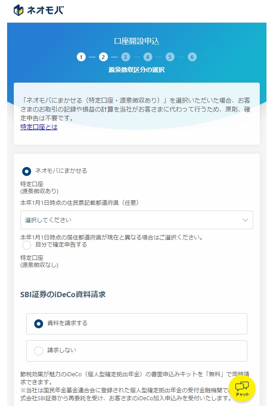This screenshot has height=406, width=278.
Task: Click the SBI証券のiDeCo資料請求 section heading
Action: [x=63, y=294]
